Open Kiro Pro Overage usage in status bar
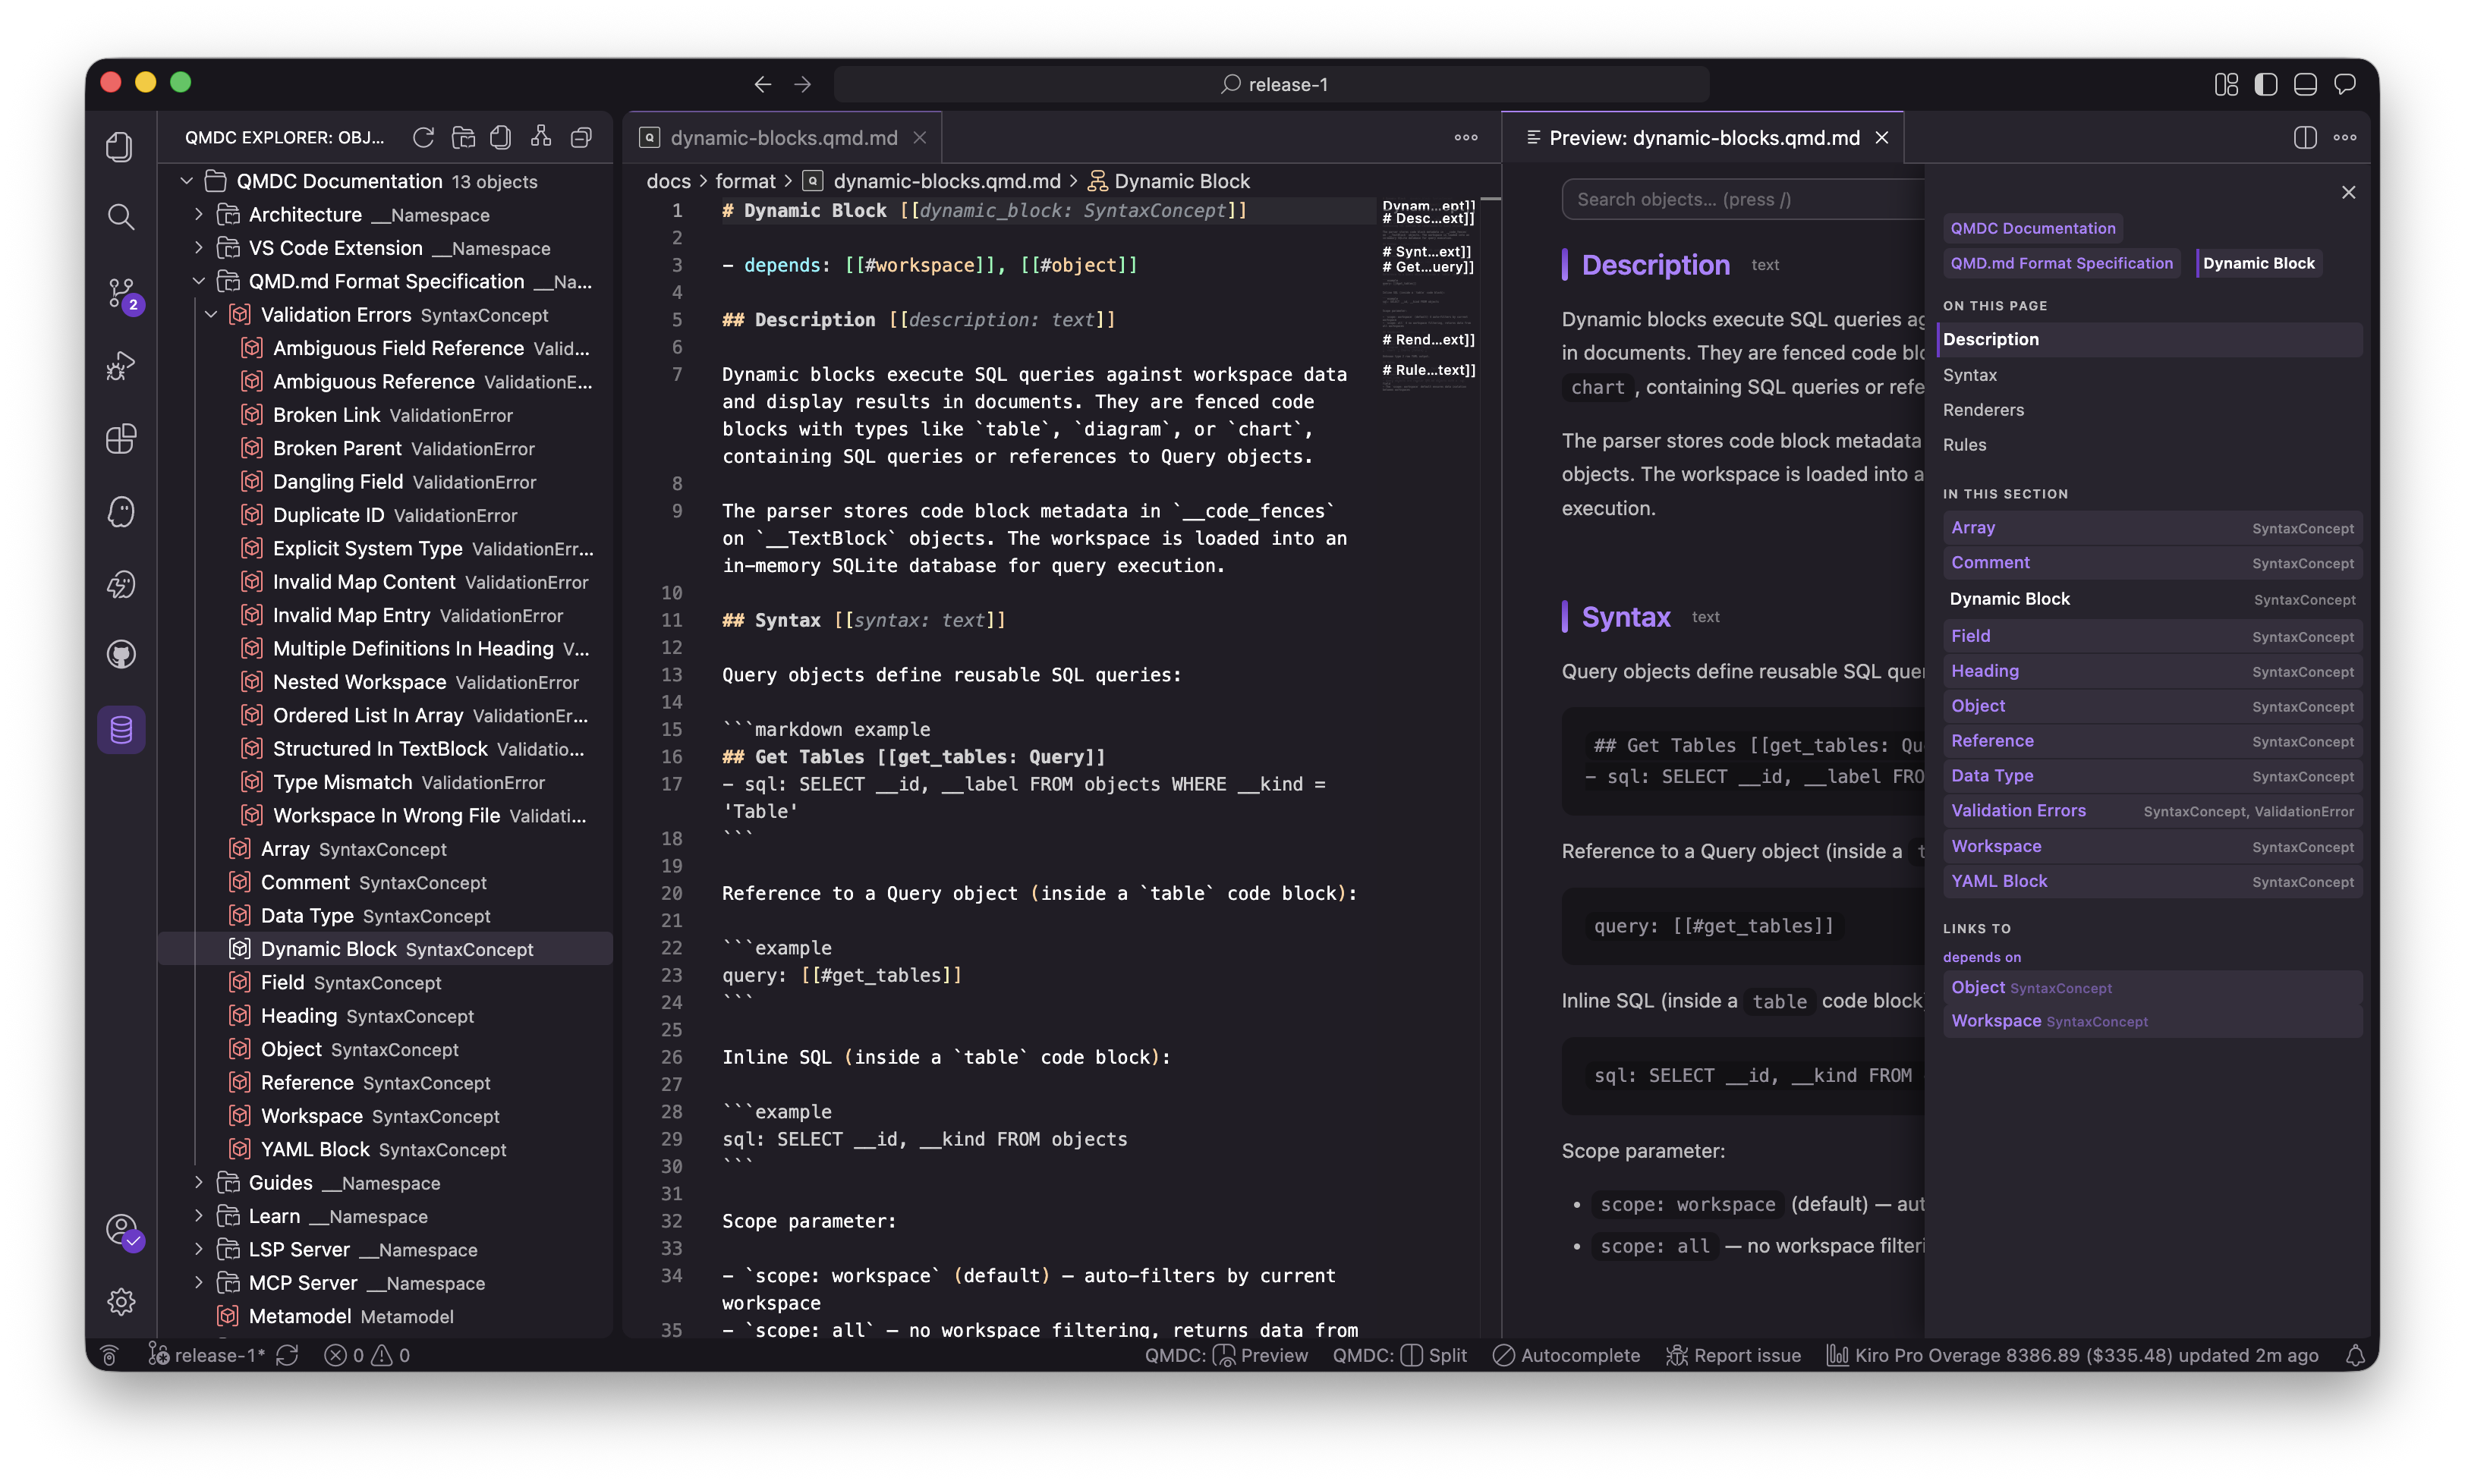 coord(2072,1355)
